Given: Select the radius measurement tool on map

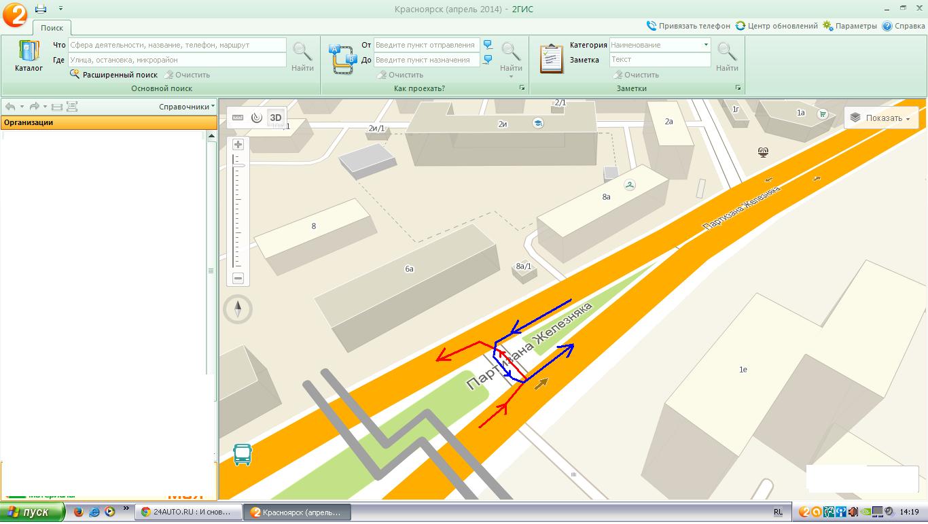Looking at the screenshot, I should tap(256, 118).
